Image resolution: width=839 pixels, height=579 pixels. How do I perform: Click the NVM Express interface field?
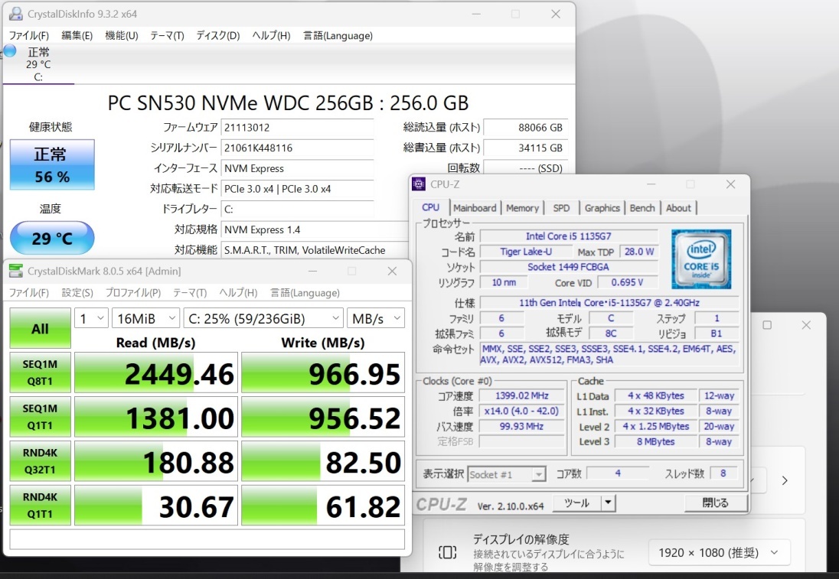coord(297,168)
